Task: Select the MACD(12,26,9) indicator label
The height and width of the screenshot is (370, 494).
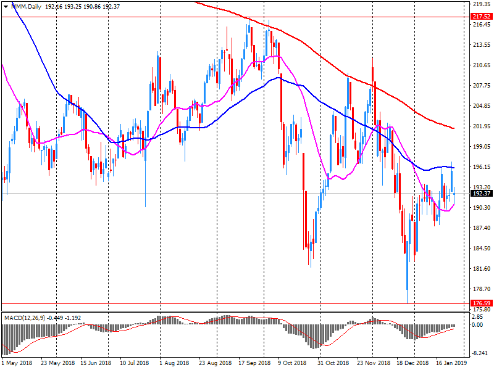Action: point(25,318)
